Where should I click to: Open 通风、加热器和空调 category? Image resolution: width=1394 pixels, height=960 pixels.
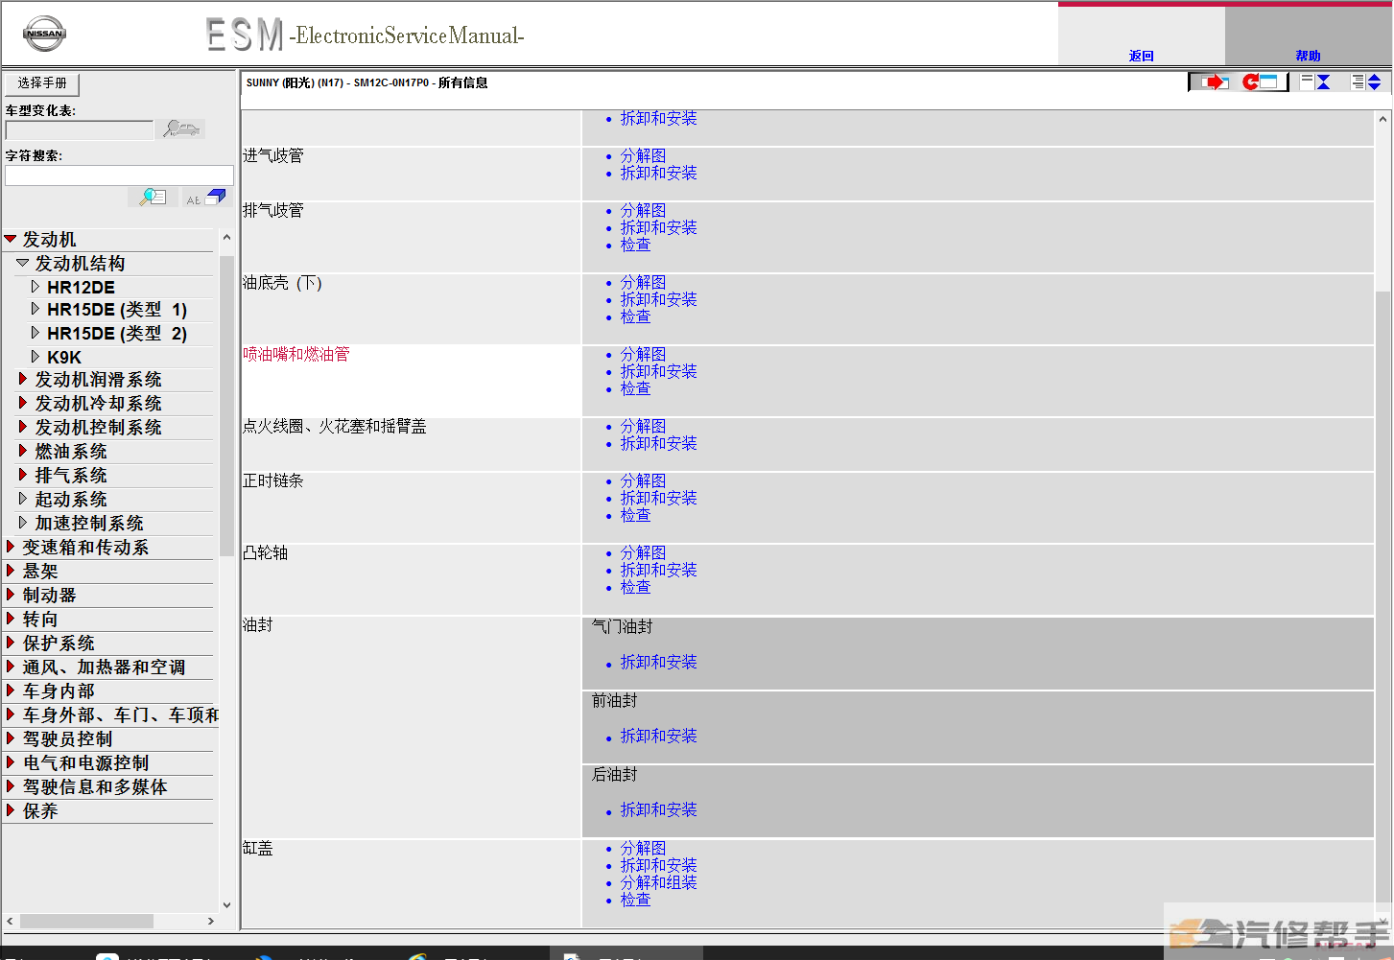click(104, 667)
